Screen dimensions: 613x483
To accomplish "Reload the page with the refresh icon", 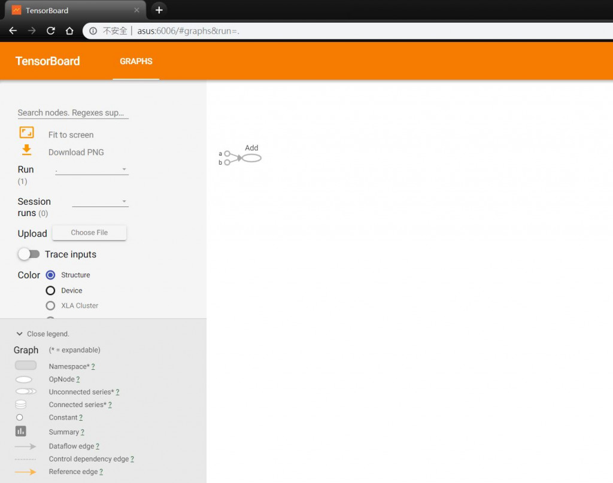I will click(x=50, y=31).
